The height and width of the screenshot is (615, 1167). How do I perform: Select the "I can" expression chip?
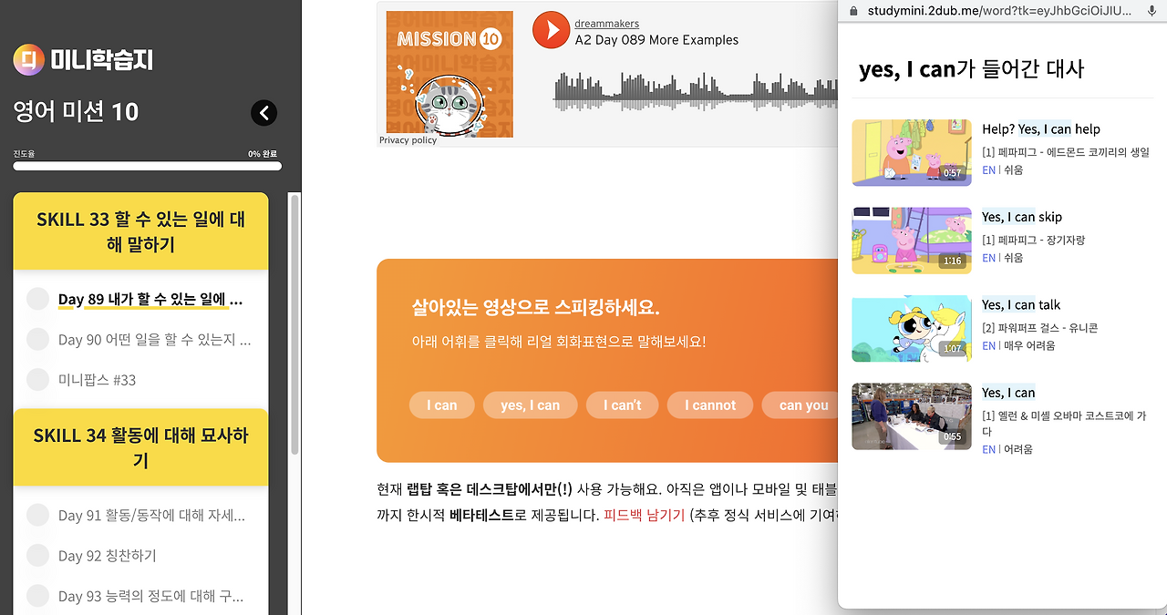coord(441,405)
